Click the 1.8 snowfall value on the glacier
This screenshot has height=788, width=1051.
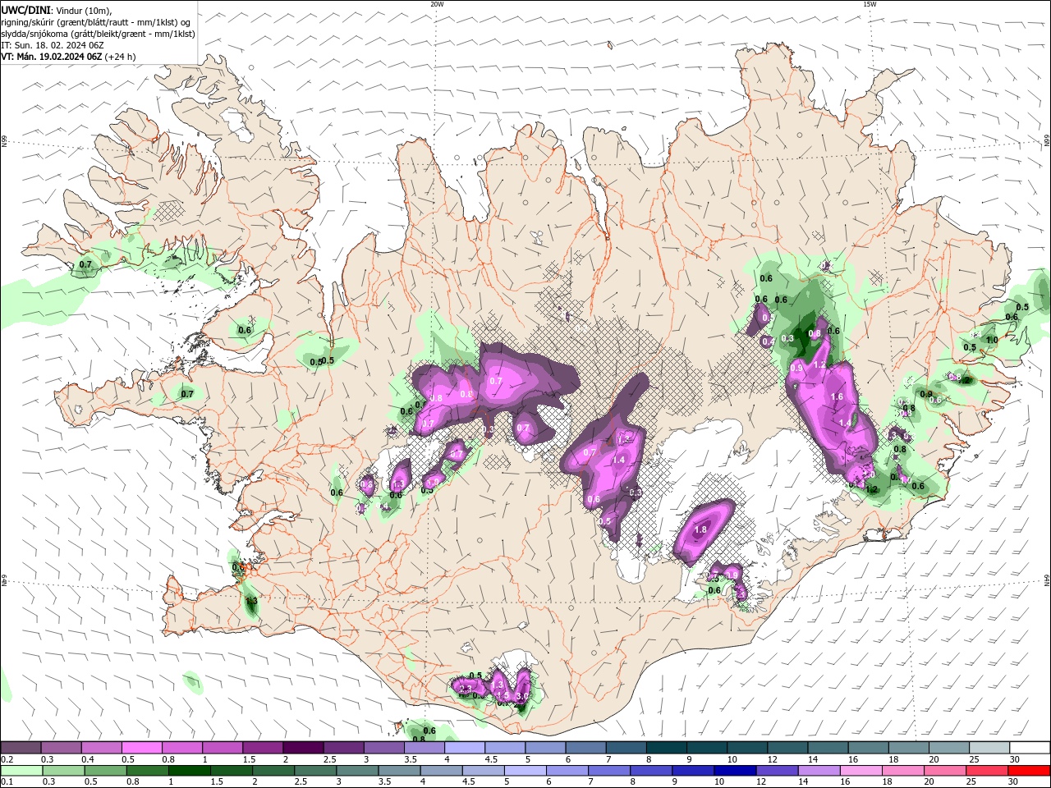700,530
